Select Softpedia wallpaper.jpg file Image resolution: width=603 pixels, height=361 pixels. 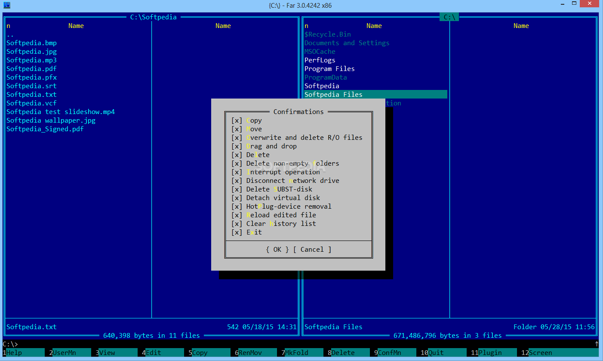(x=51, y=120)
